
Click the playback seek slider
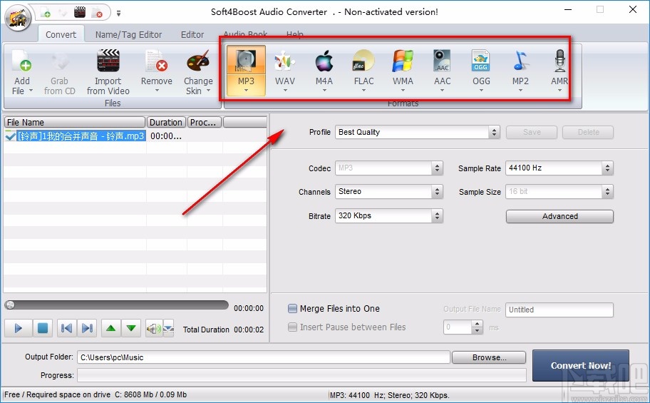click(x=118, y=305)
